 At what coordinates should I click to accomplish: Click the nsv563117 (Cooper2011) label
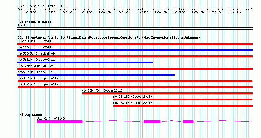point(133,103)
